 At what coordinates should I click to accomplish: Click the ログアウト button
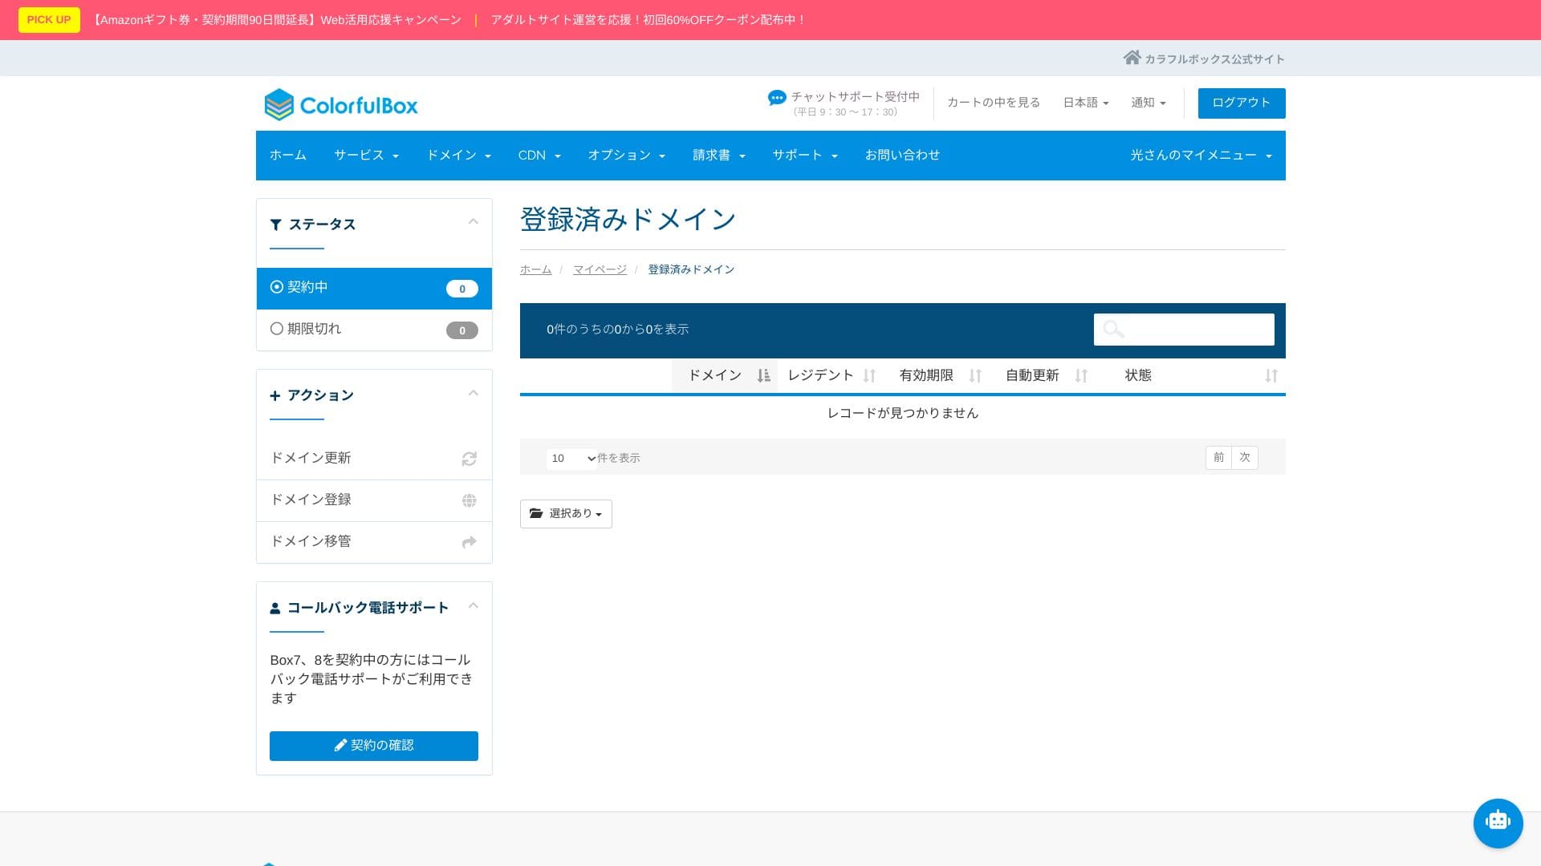(1241, 103)
